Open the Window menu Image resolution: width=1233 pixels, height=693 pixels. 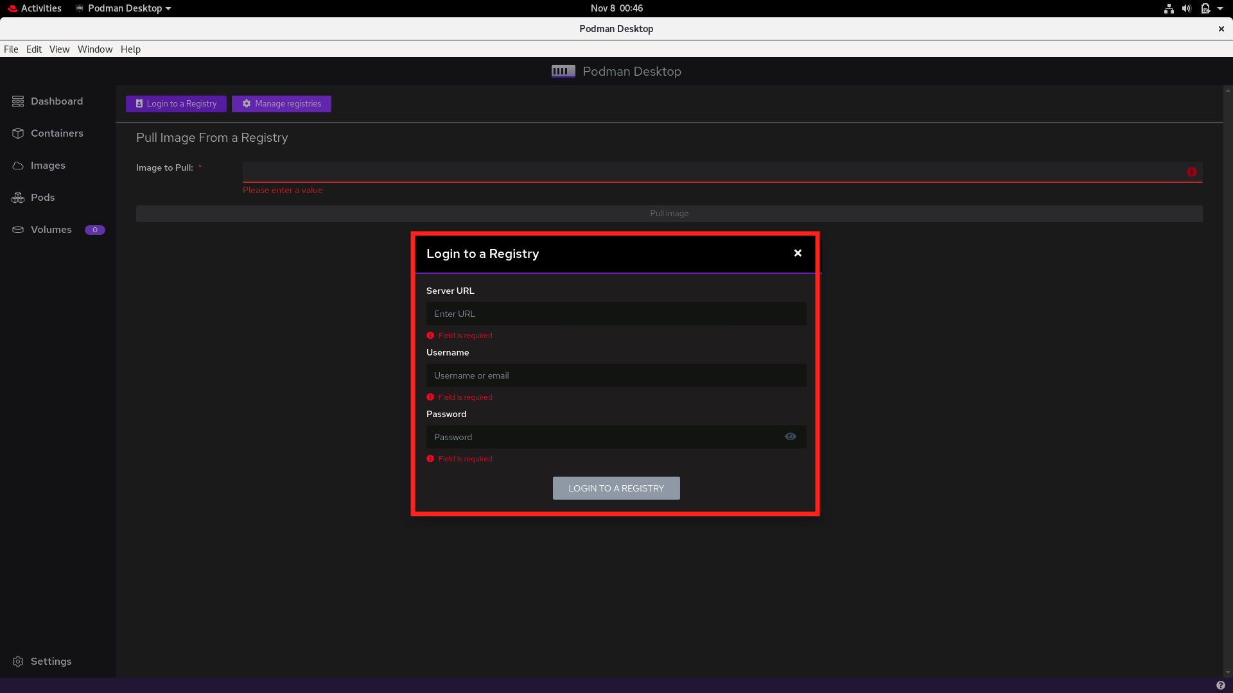click(x=95, y=49)
